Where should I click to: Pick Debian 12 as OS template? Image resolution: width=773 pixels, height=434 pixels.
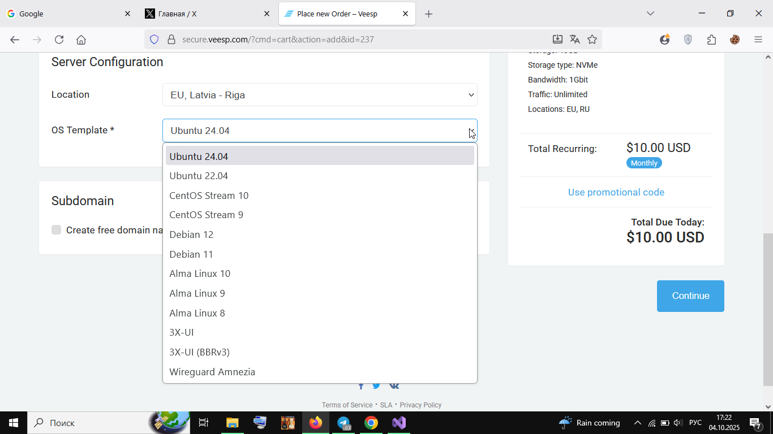320,235
